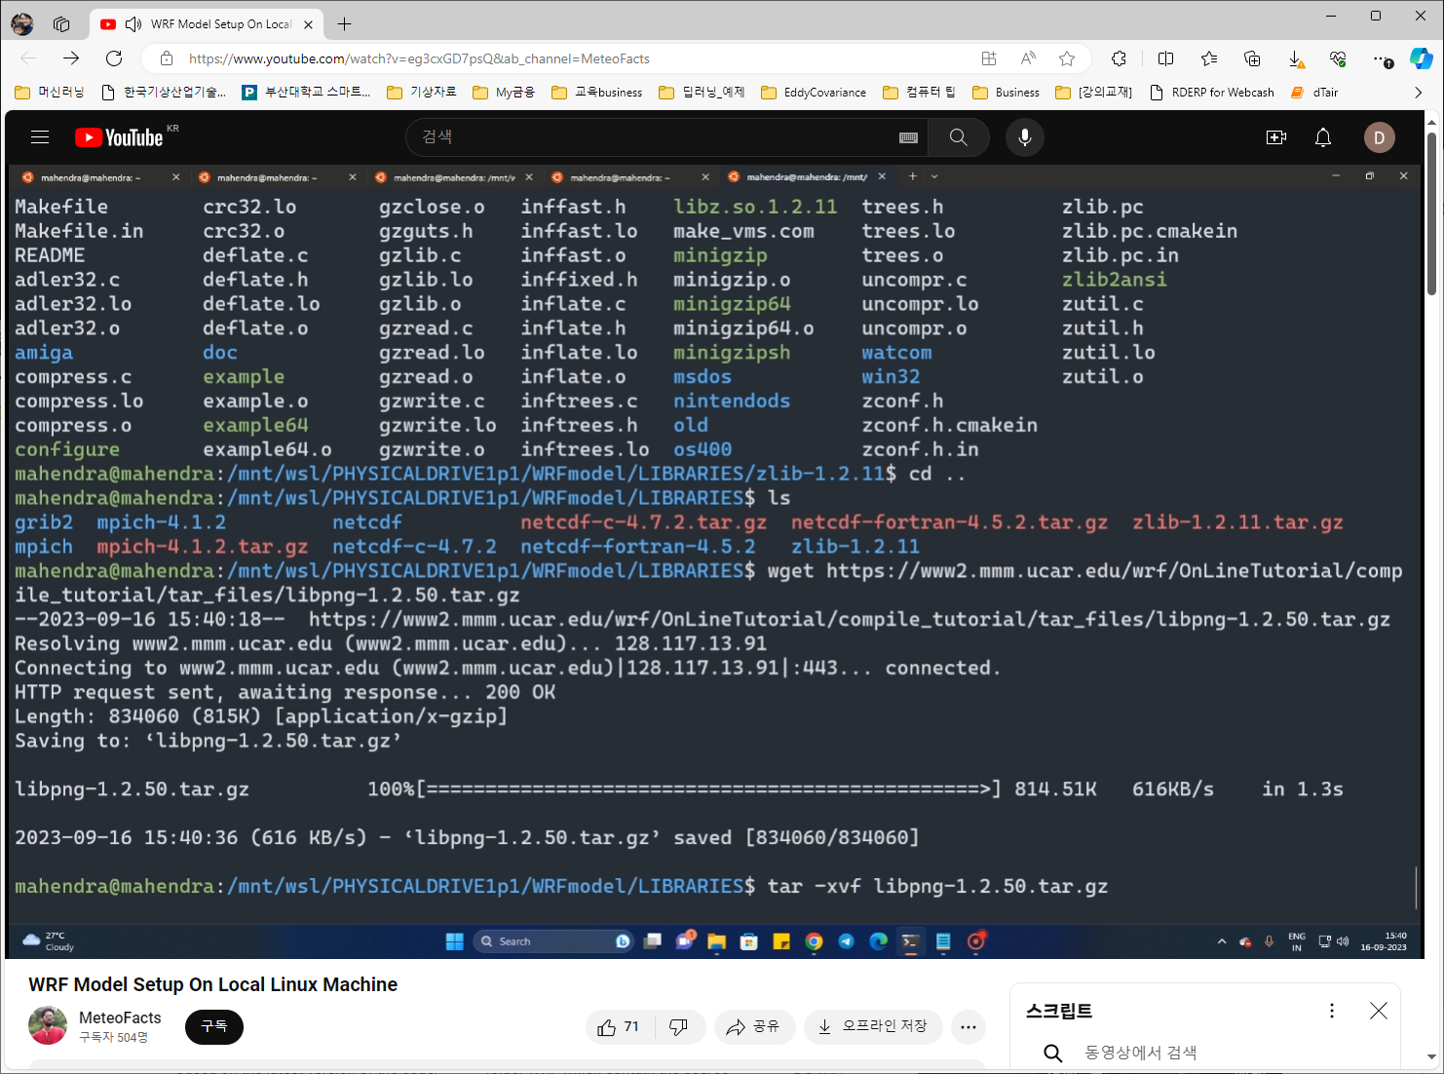Screen dimensions: 1444x1074
Task: Open the transcript panel options menu
Action: [x=1332, y=1011]
